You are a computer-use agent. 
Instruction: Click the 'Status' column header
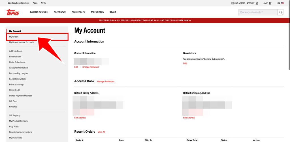pyautogui.click(x=224, y=140)
